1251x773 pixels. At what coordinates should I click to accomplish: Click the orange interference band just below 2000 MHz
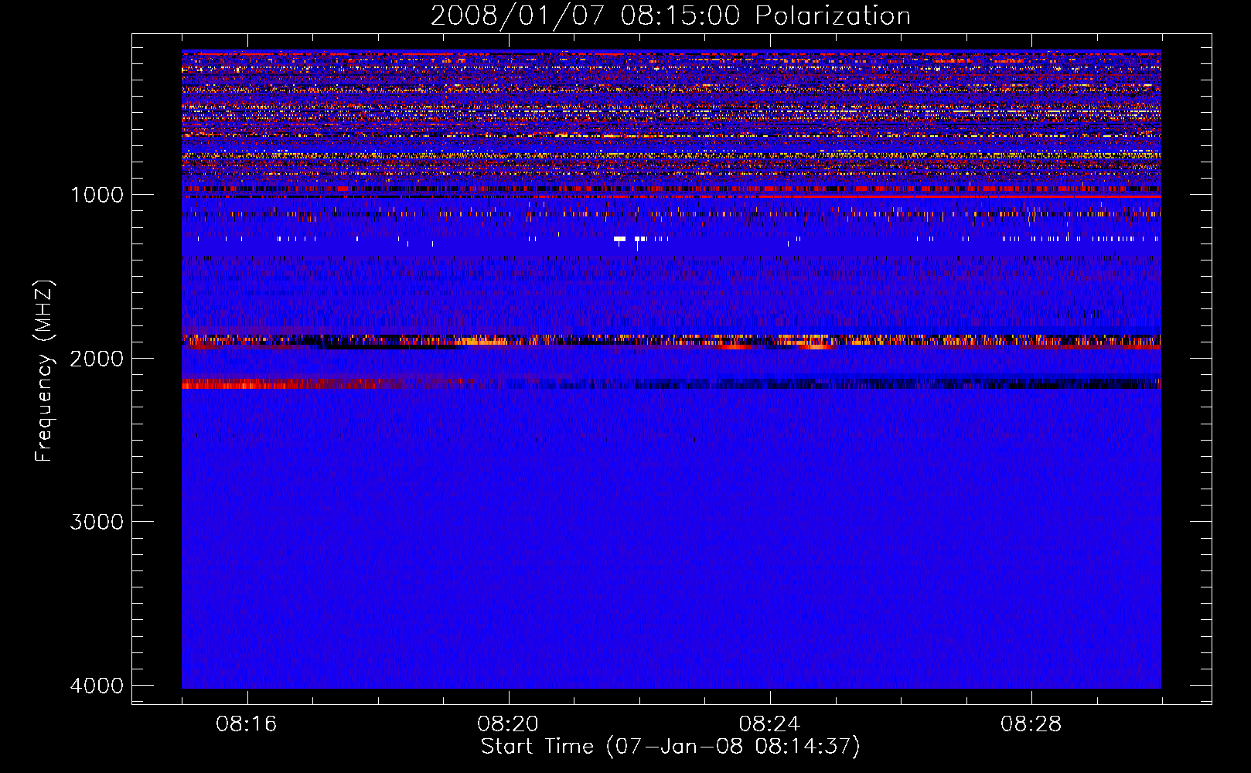tap(671, 341)
